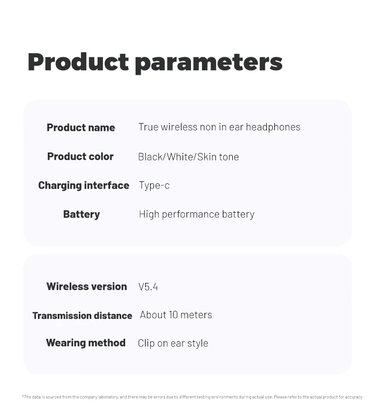This screenshot has width=374, height=411.
Task: Select the Transmission distance label
Action: click(x=82, y=315)
